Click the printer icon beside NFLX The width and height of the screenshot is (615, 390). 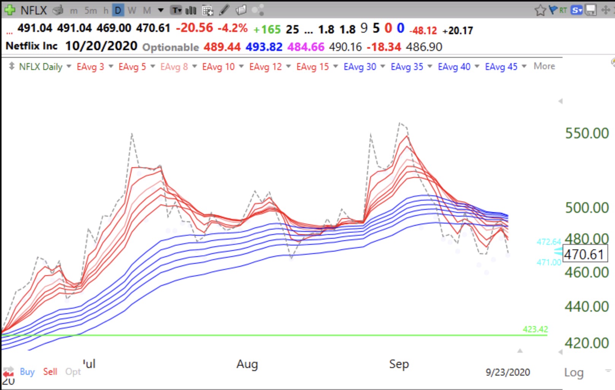(x=58, y=10)
